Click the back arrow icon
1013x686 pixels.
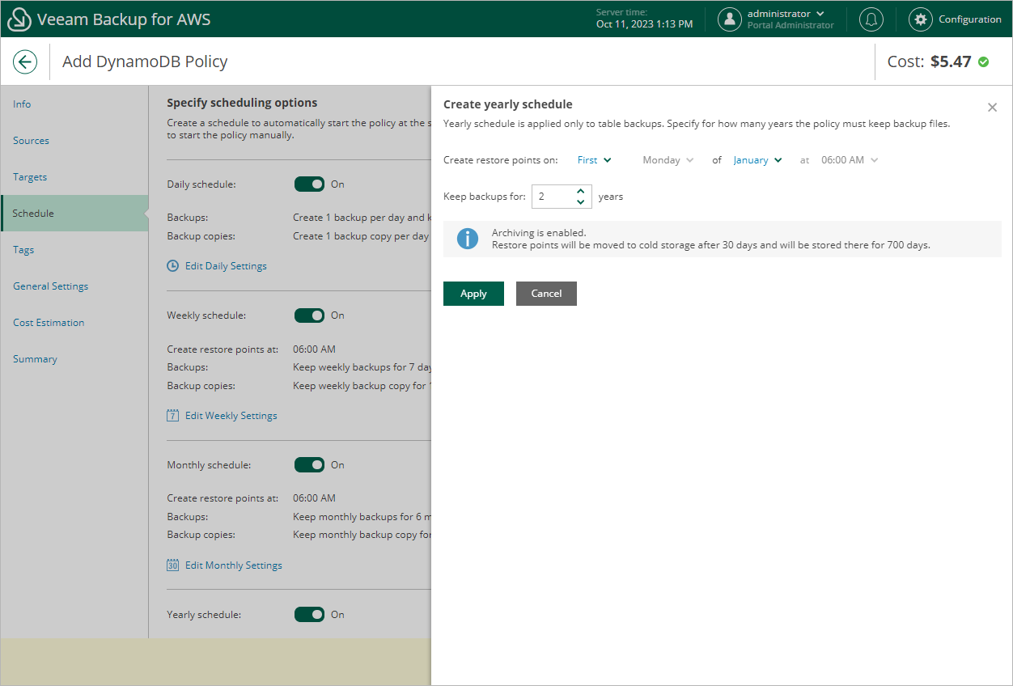(25, 61)
